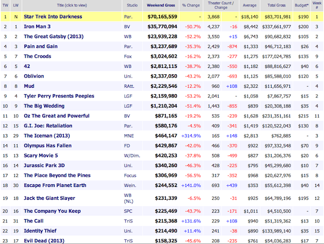
Task: Open Scary Movie 5 link
Action: click(41, 155)
